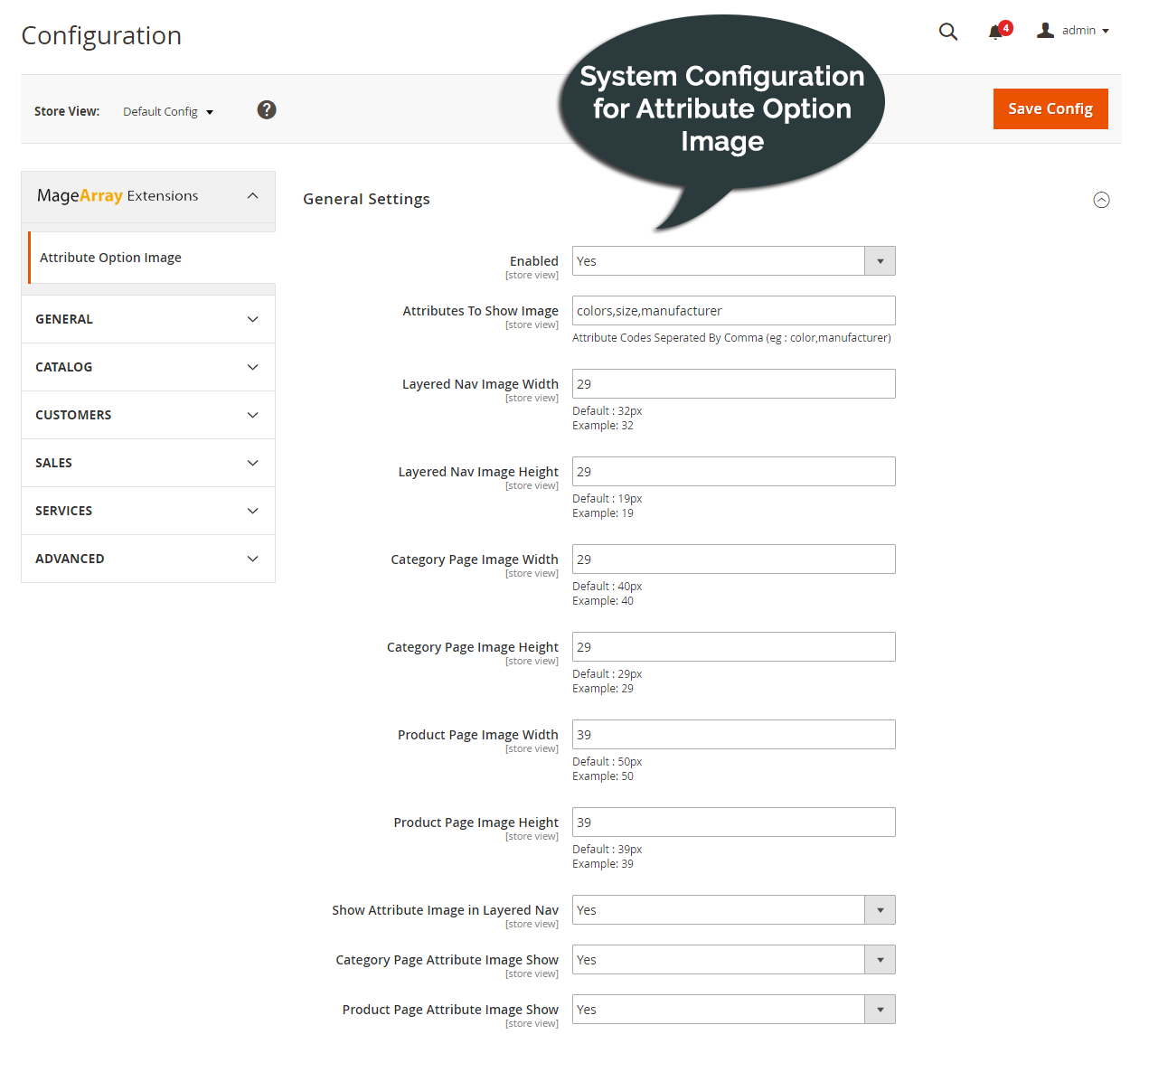Expand the CUSTOMERS section header
The image size is (1149, 1072).
click(x=147, y=415)
